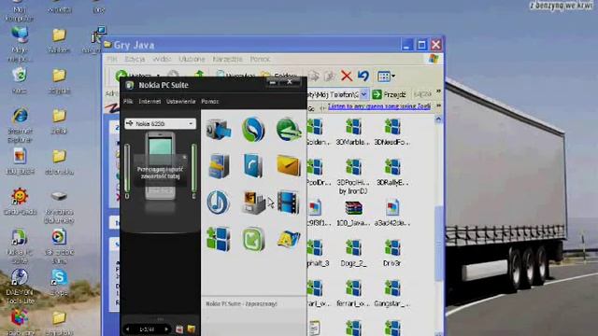Click Przejdź go button beside address bar
The image size is (598, 336).
click(x=389, y=94)
